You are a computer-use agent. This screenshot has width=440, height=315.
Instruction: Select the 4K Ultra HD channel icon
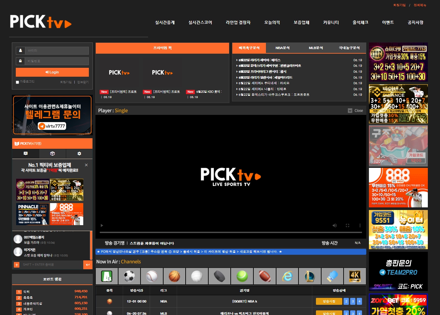tap(355, 276)
